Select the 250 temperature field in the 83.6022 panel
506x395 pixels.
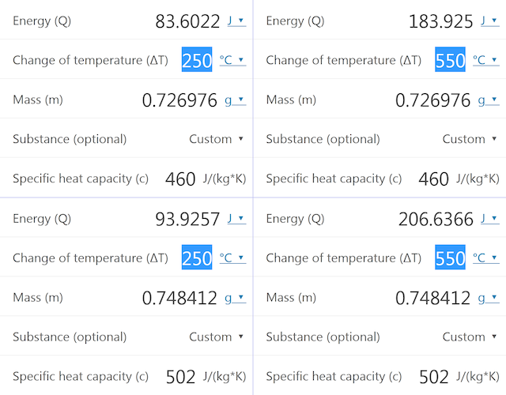coord(197,61)
